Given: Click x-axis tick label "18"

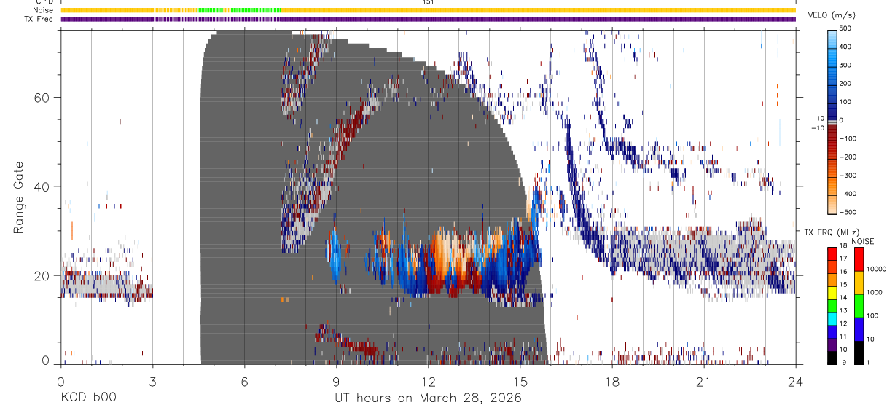Looking at the screenshot, I should click(611, 382).
